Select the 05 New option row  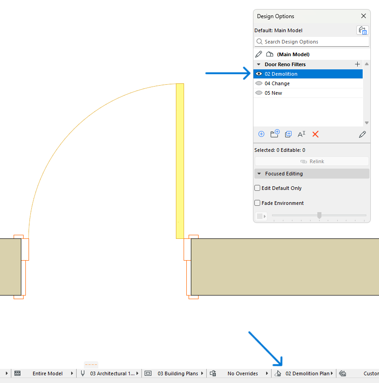(x=308, y=93)
